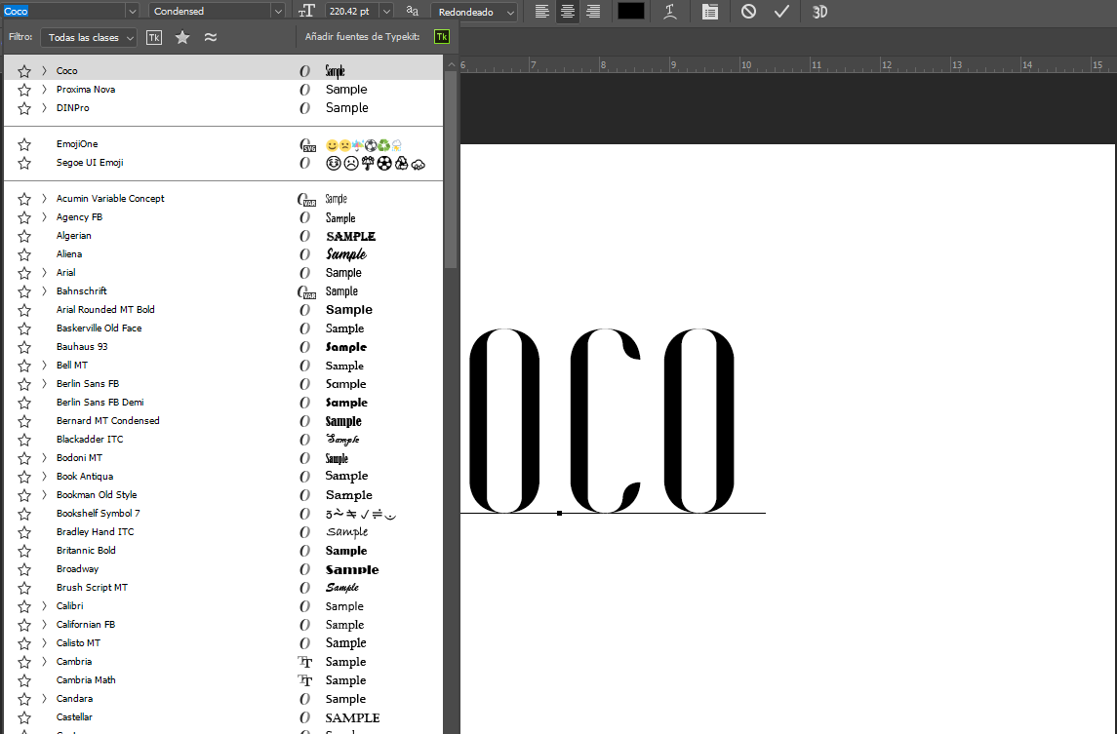The image size is (1117, 734).
Task: Align text to the right
Action: click(592, 12)
